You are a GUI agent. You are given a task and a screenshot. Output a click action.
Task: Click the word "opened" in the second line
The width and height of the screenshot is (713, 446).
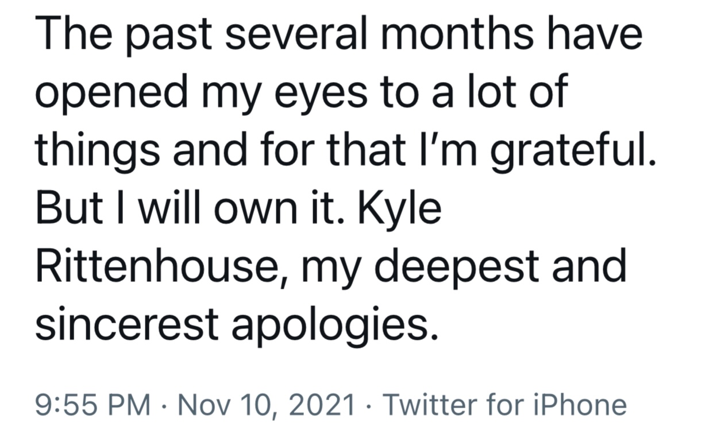point(110,94)
